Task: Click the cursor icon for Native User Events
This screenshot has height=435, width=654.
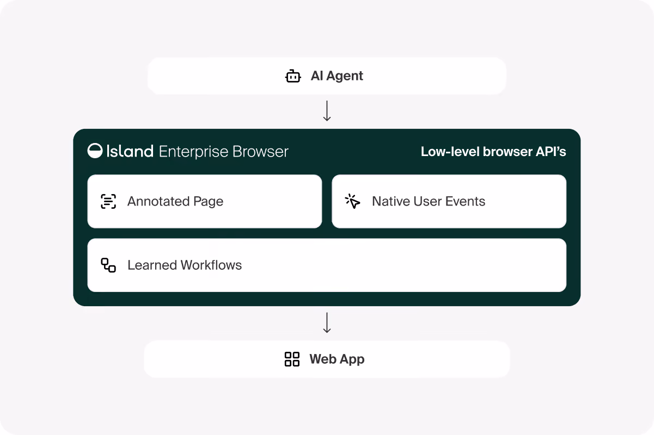Action: coord(353,201)
